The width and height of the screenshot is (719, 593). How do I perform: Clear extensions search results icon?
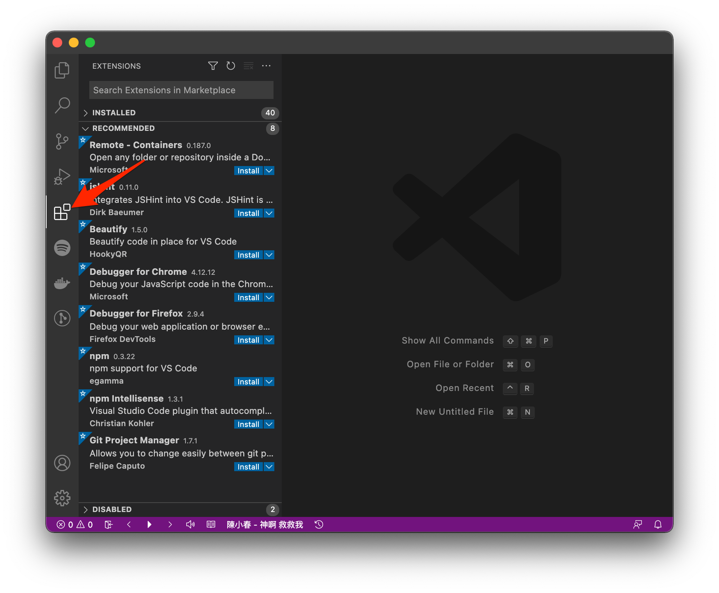point(249,66)
